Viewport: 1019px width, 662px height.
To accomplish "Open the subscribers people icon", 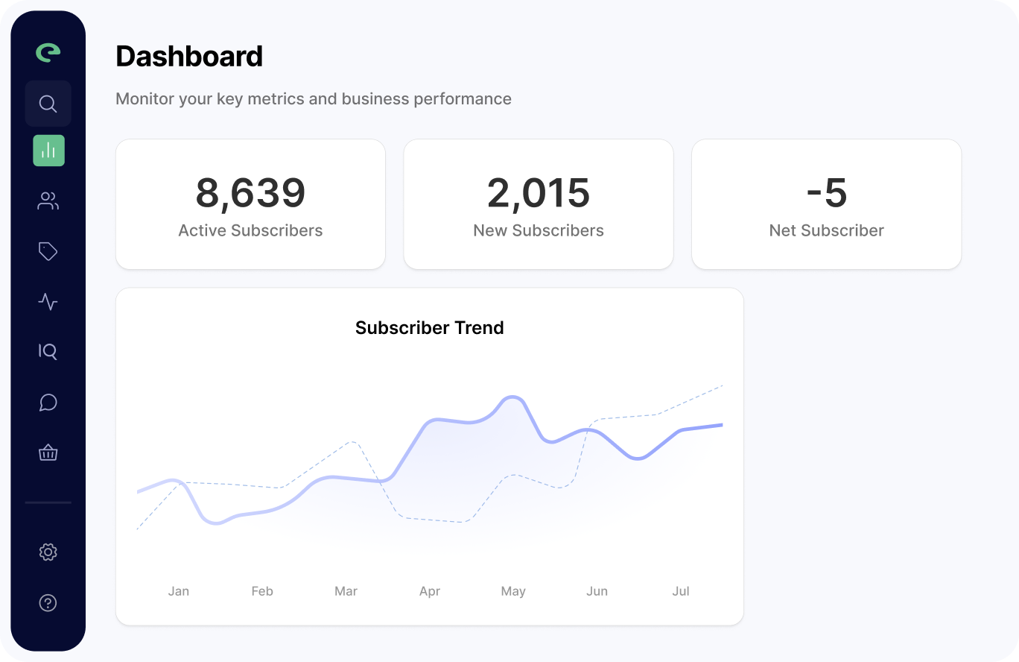I will coord(48,201).
